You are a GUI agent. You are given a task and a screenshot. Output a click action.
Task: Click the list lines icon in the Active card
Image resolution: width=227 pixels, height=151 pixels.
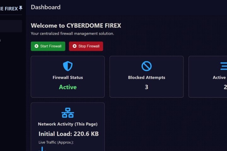(x=224, y=66)
